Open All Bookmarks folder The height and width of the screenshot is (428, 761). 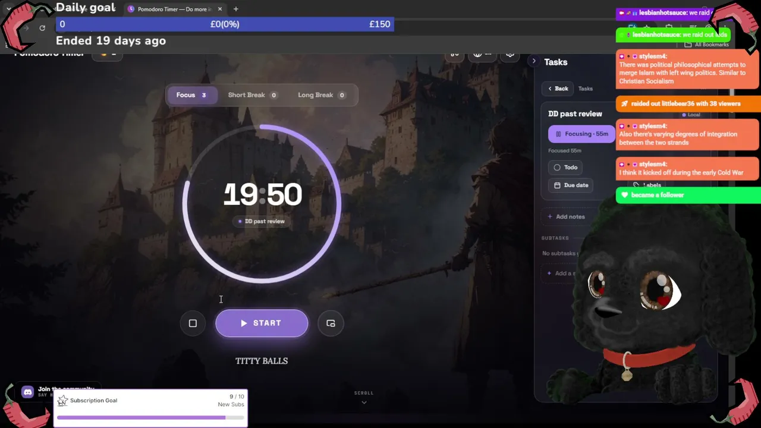click(706, 45)
